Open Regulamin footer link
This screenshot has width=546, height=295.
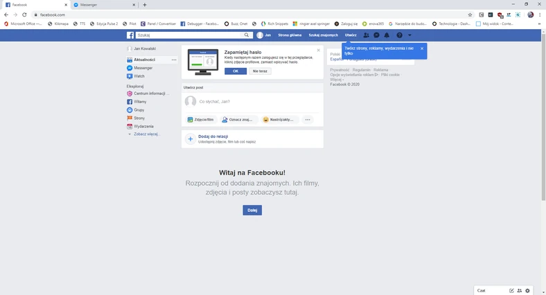(x=361, y=70)
